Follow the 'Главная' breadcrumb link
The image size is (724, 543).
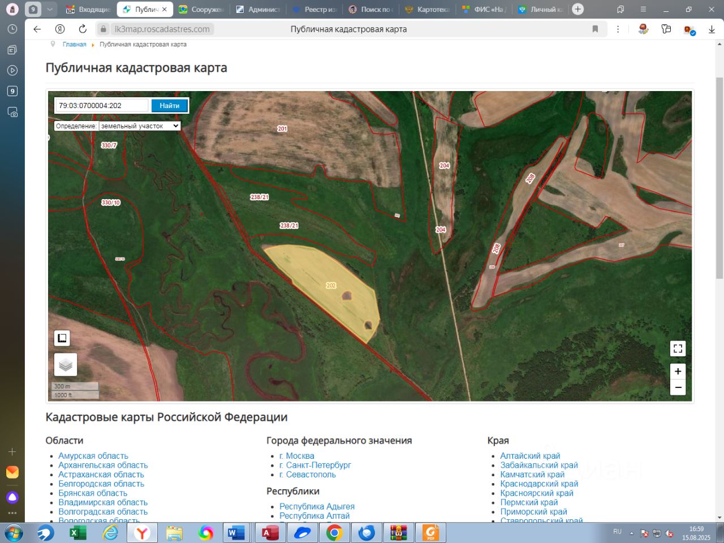(75, 44)
